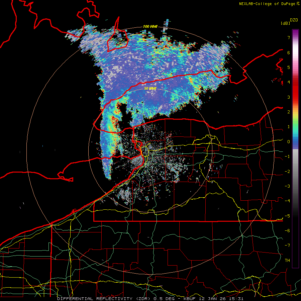Click the NEXLAB-College of DuPage credit text
The width and height of the screenshot is (301, 301).
click(x=267, y=4)
